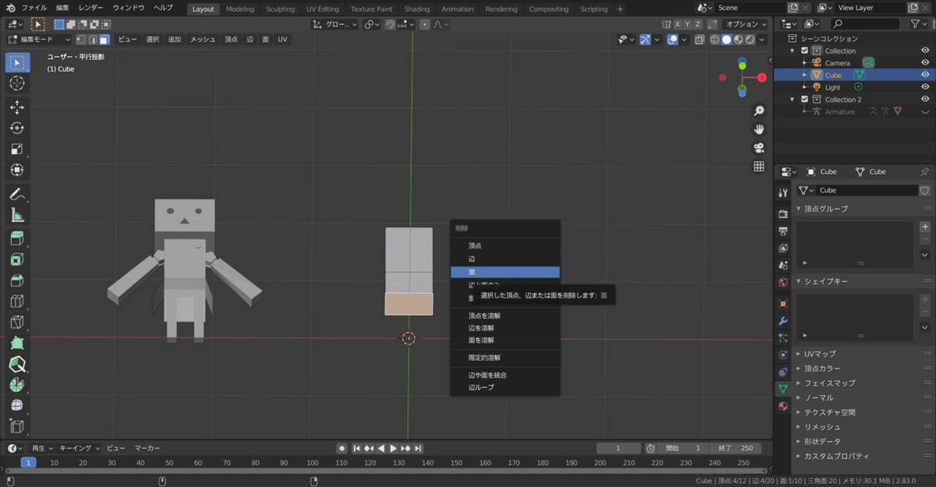Select the Armature item in outliner
Screen dimensions: 936x487
[839, 111]
